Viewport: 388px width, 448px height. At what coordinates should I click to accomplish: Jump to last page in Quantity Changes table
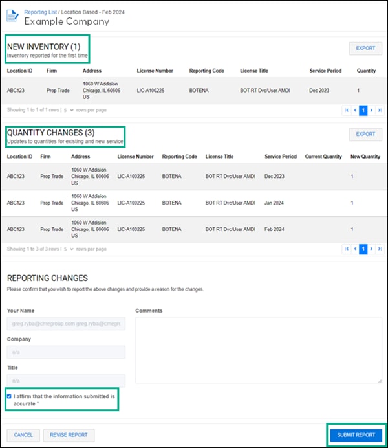point(380,249)
